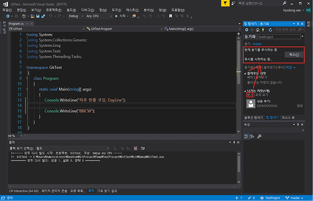Toggle word wrap in Output panel
The width and height of the screenshot is (313, 201).
[x=143, y=148]
